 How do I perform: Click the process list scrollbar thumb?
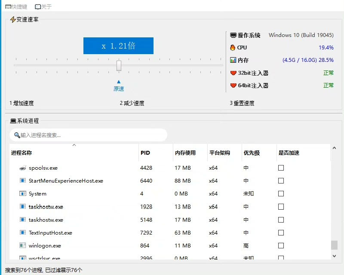pyautogui.click(x=334, y=245)
